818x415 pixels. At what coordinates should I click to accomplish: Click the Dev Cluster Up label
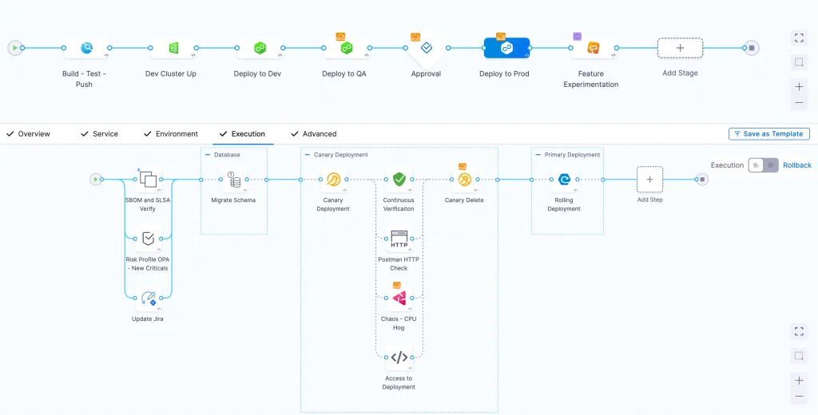pos(171,74)
